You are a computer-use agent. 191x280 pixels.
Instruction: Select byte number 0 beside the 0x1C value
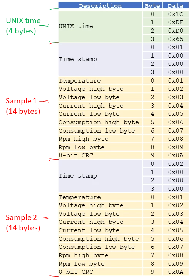click(152, 14)
